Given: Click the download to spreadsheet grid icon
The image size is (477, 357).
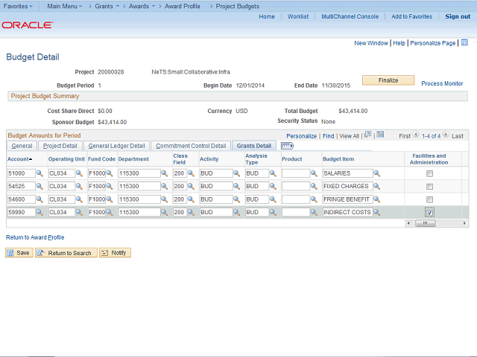Looking at the screenshot, I should 380,135.
